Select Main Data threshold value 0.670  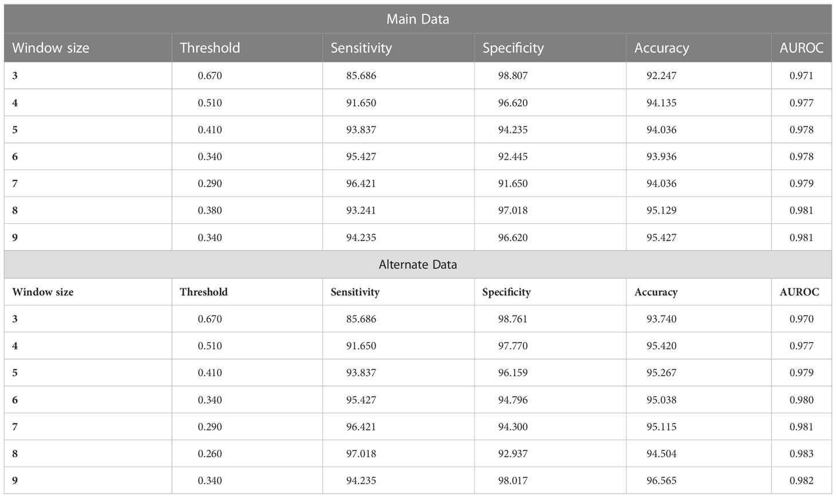(x=210, y=76)
